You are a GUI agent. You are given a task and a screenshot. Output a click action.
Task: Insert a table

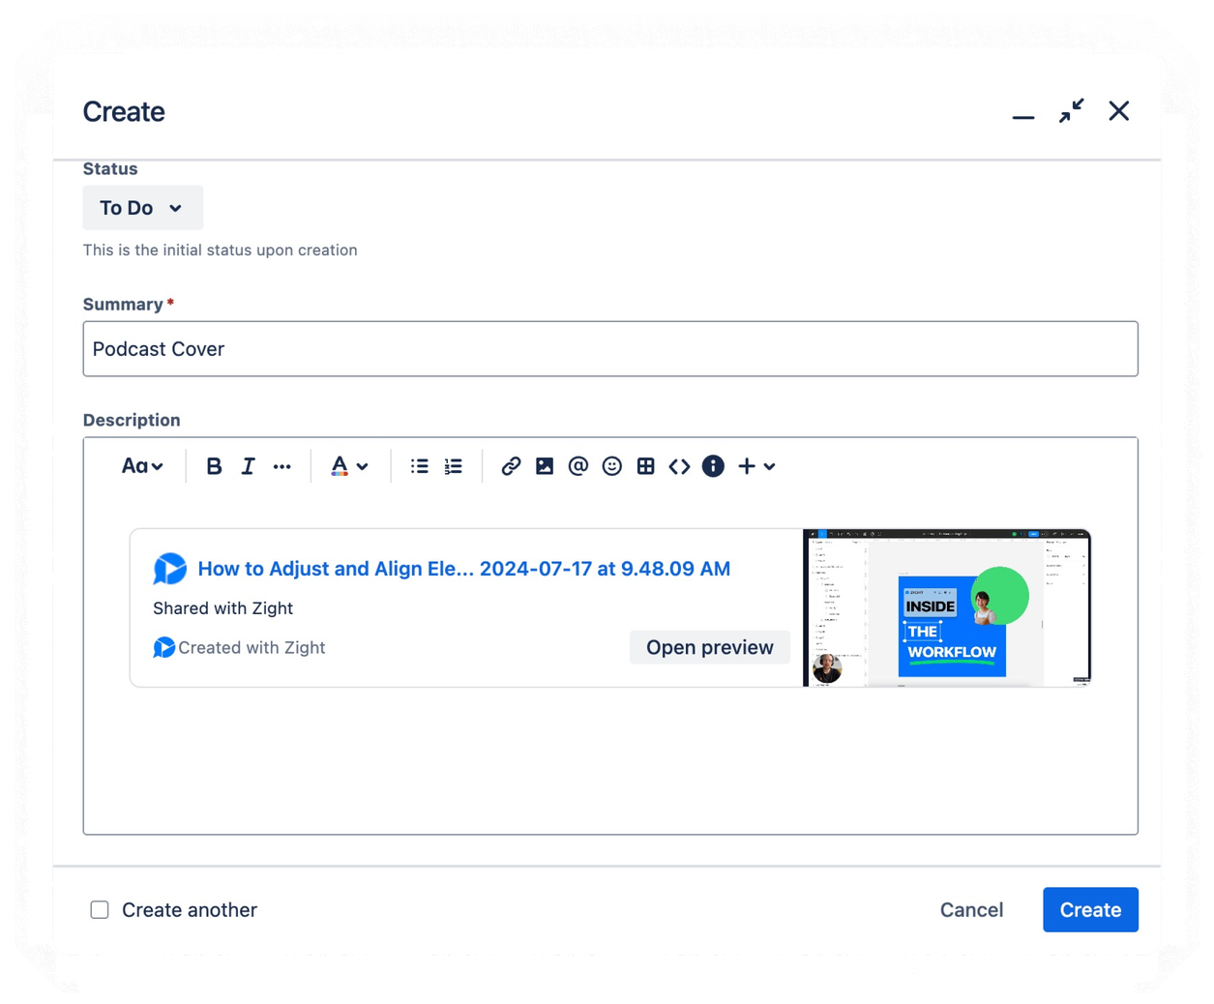645,466
